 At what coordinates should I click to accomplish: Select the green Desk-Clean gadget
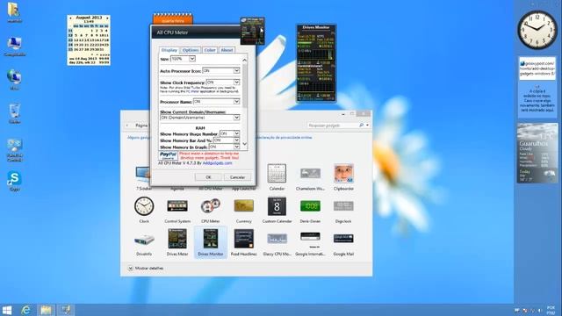(310, 210)
